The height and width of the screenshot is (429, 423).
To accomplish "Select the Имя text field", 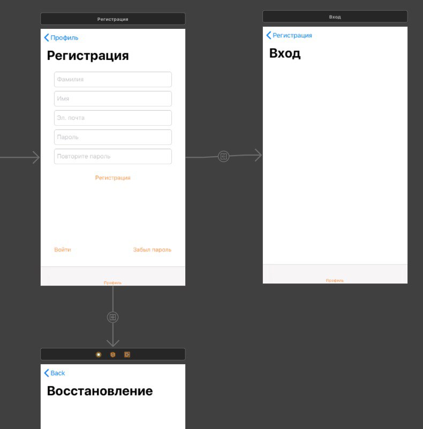I will coord(113,98).
